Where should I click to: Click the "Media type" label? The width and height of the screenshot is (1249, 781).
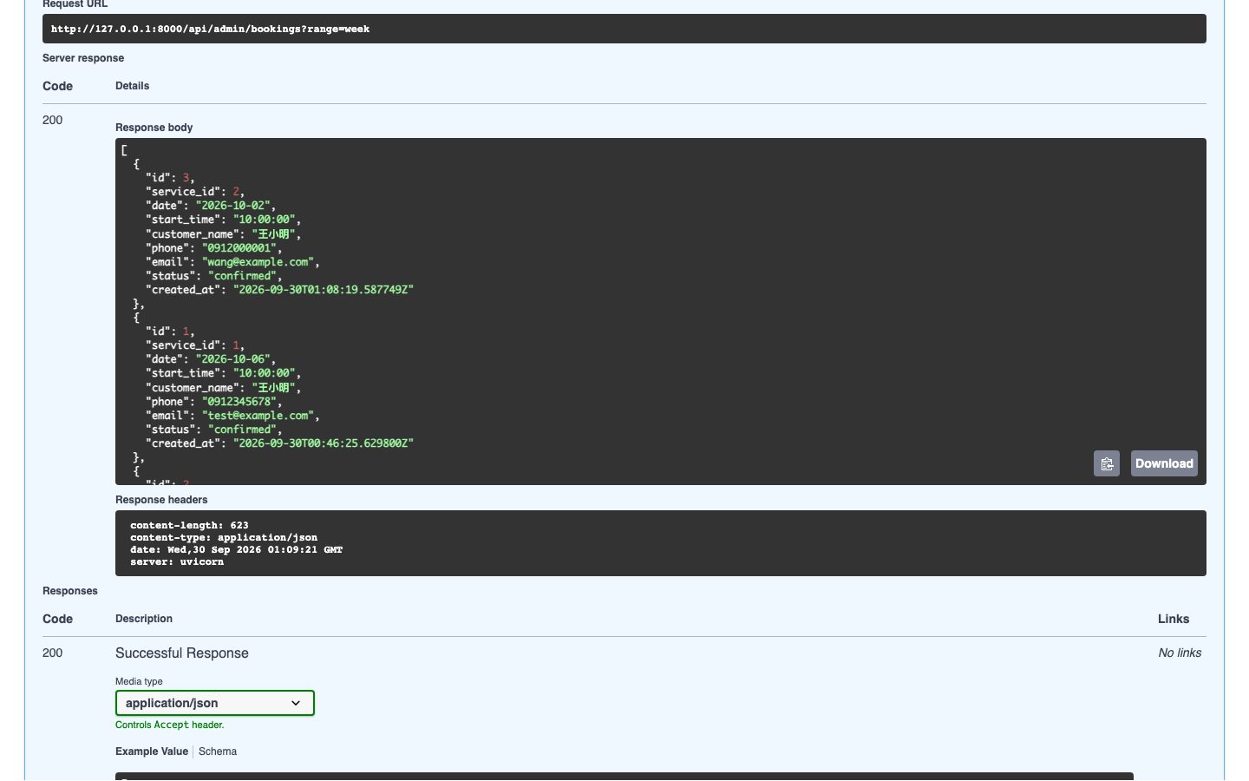[x=139, y=681]
